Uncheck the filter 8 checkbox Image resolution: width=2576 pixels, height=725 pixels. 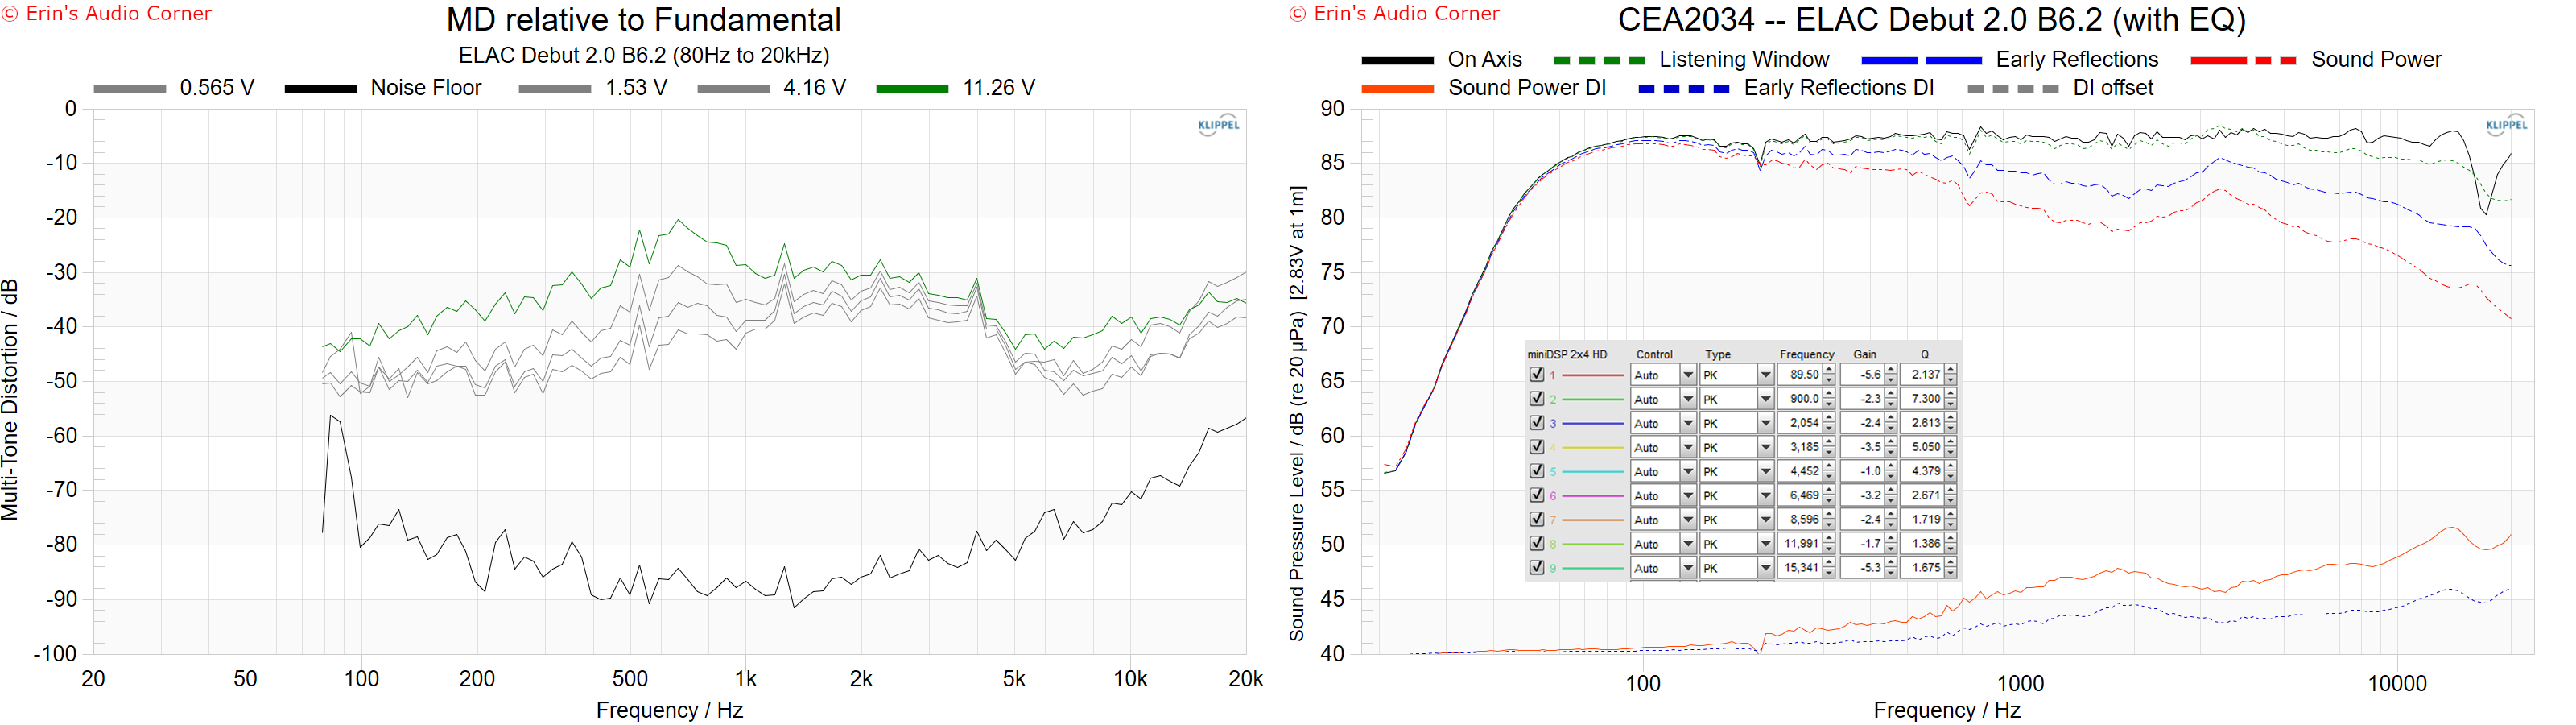(1537, 544)
